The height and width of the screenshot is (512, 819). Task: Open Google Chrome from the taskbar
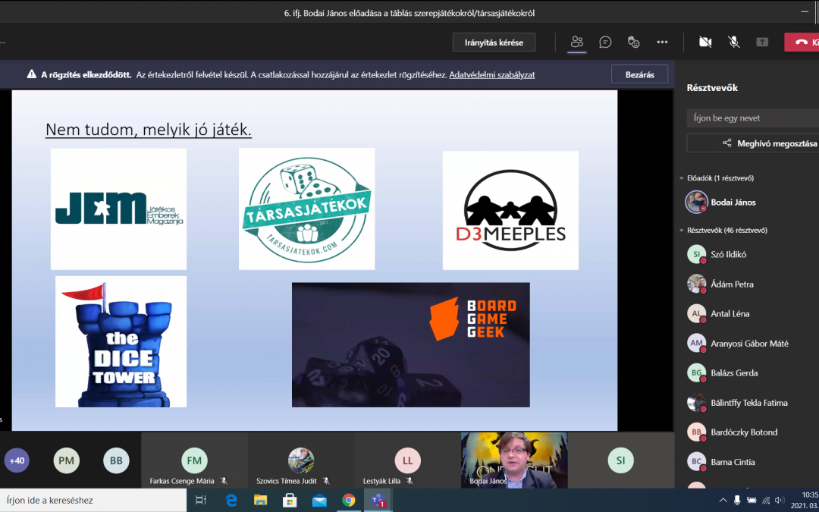click(x=348, y=501)
